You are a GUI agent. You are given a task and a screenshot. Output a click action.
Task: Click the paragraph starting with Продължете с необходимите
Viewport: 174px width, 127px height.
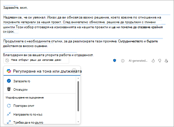pos(80,44)
